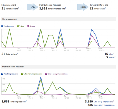Click help mark next to 16 Likes
Screen dimensions: 118x109
(114, 53)
